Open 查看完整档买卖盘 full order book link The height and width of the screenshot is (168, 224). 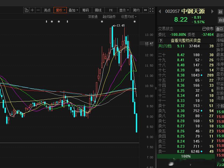(x=186, y=41)
